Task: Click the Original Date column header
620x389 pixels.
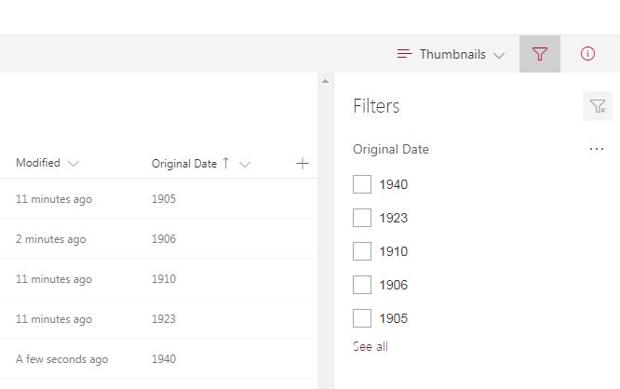Action: pyautogui.click(x=184, y=164)
